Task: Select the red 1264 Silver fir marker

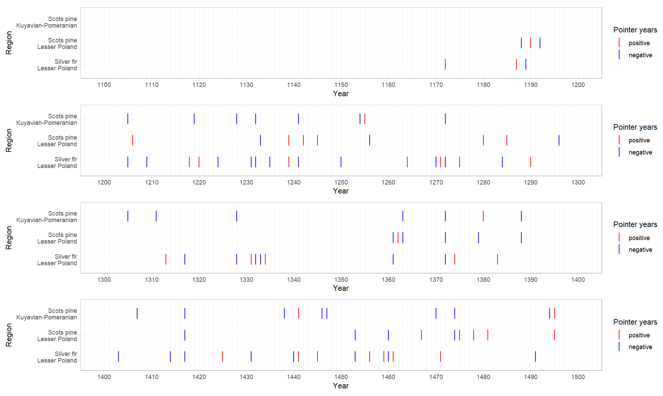Action: pyautogui.click(x=407, y=162)
